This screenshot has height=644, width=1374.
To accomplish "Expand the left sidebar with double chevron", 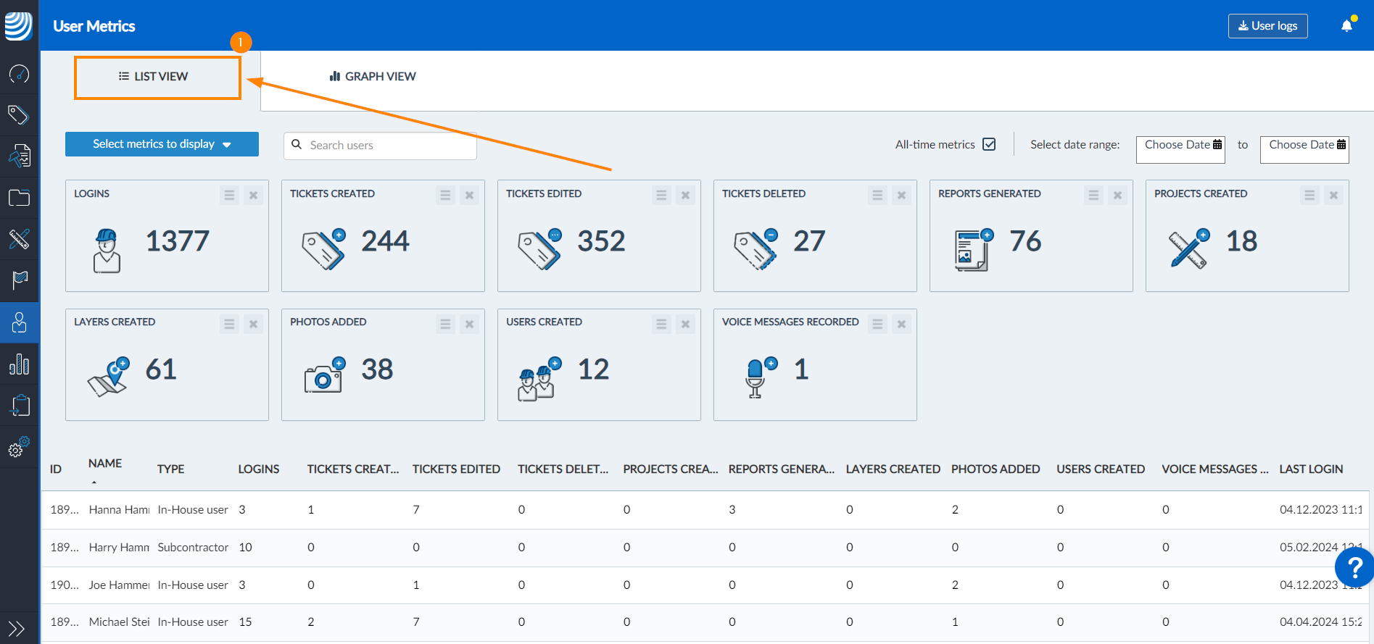I will [x=17, y=628].
